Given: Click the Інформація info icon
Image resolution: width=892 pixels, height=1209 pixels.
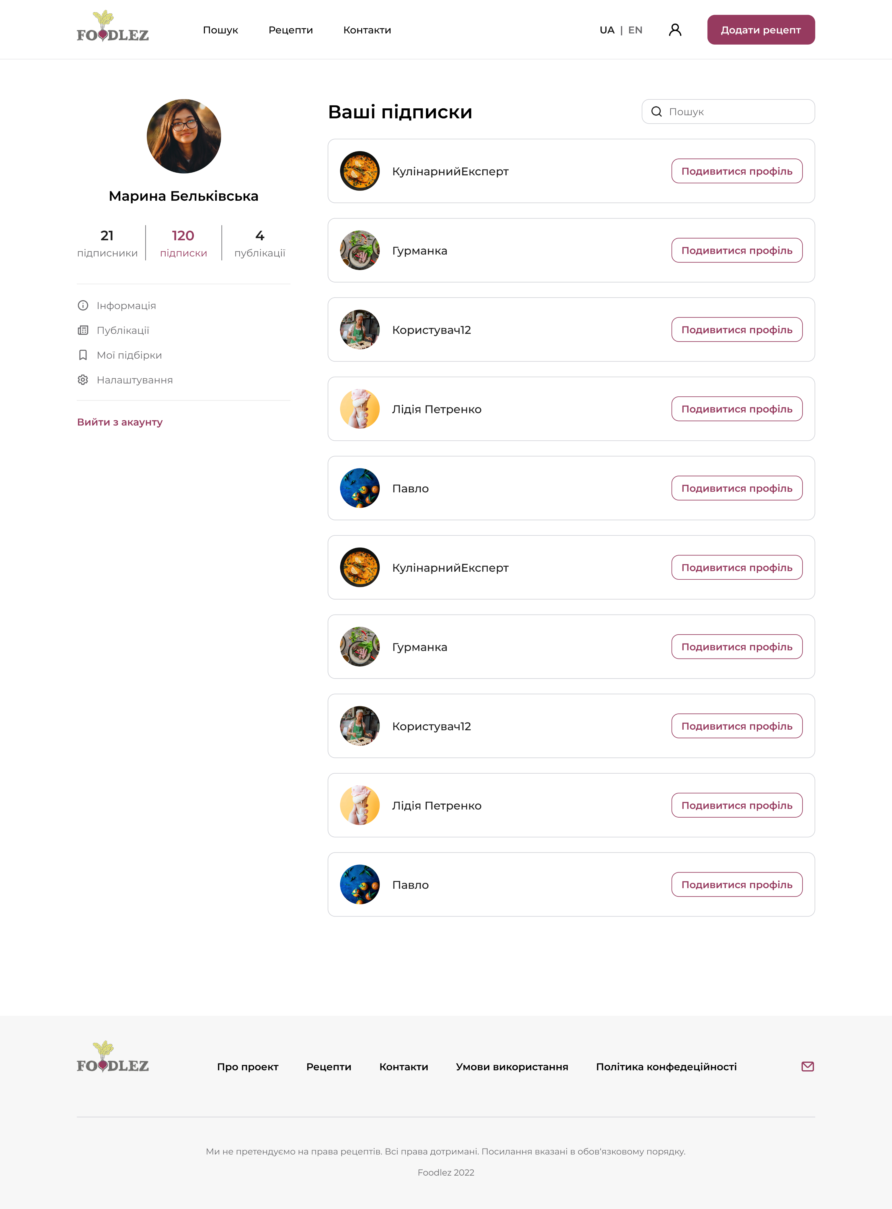Looking at the screenshot, I should click(83, 305).
